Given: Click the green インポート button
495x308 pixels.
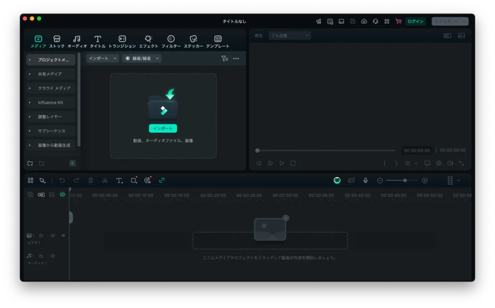Looking at the screenshot, I should [163, 129].
